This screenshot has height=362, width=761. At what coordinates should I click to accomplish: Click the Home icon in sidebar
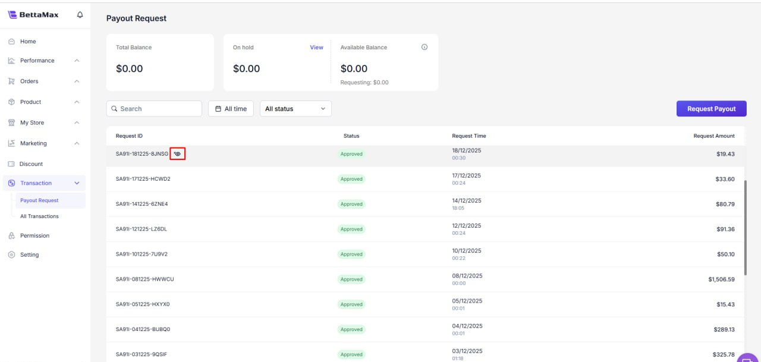[x=11, y=42]
